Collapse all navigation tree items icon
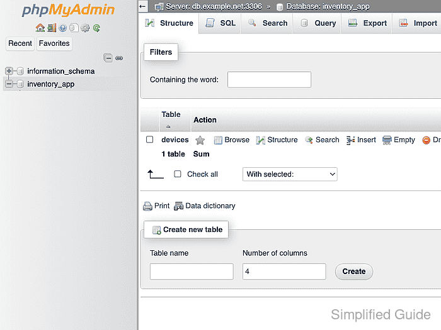441x330 pixels. (x=108, y=58)
